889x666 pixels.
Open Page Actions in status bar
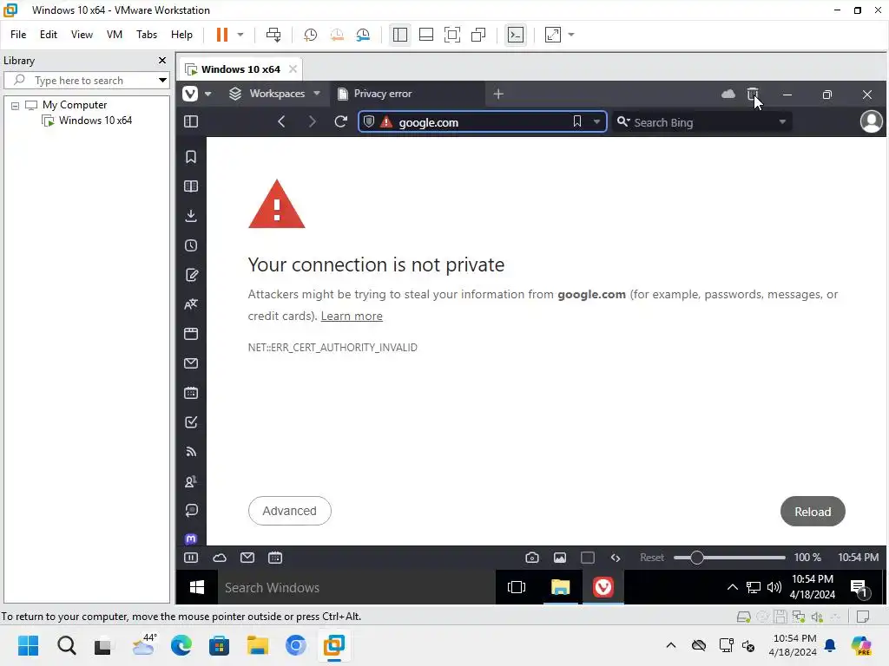[616, 558]
